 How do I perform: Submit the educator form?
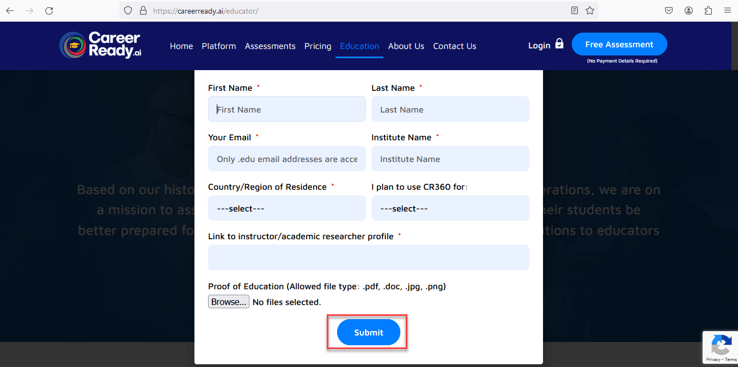tap(368, 332)
